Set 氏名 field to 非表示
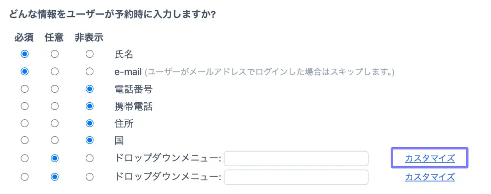 89,54
